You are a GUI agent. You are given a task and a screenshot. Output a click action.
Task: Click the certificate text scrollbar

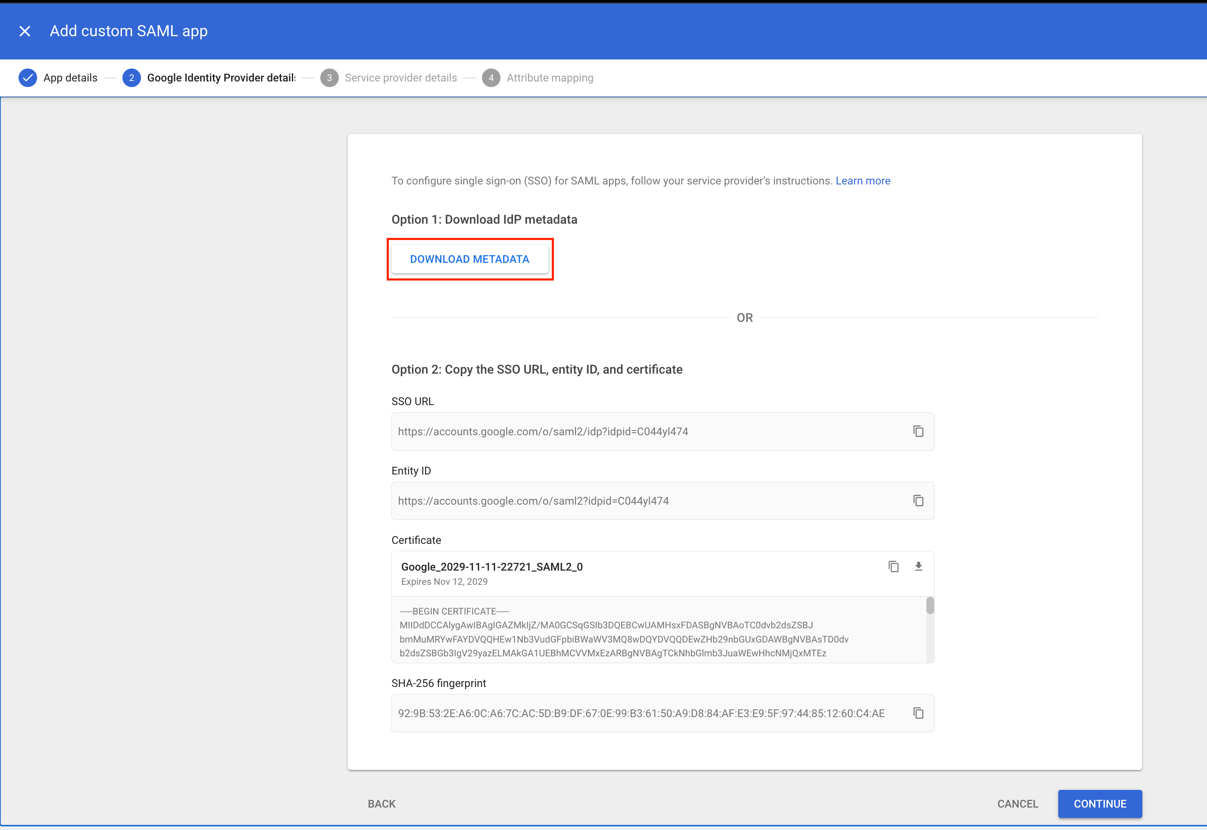(930, 606)
